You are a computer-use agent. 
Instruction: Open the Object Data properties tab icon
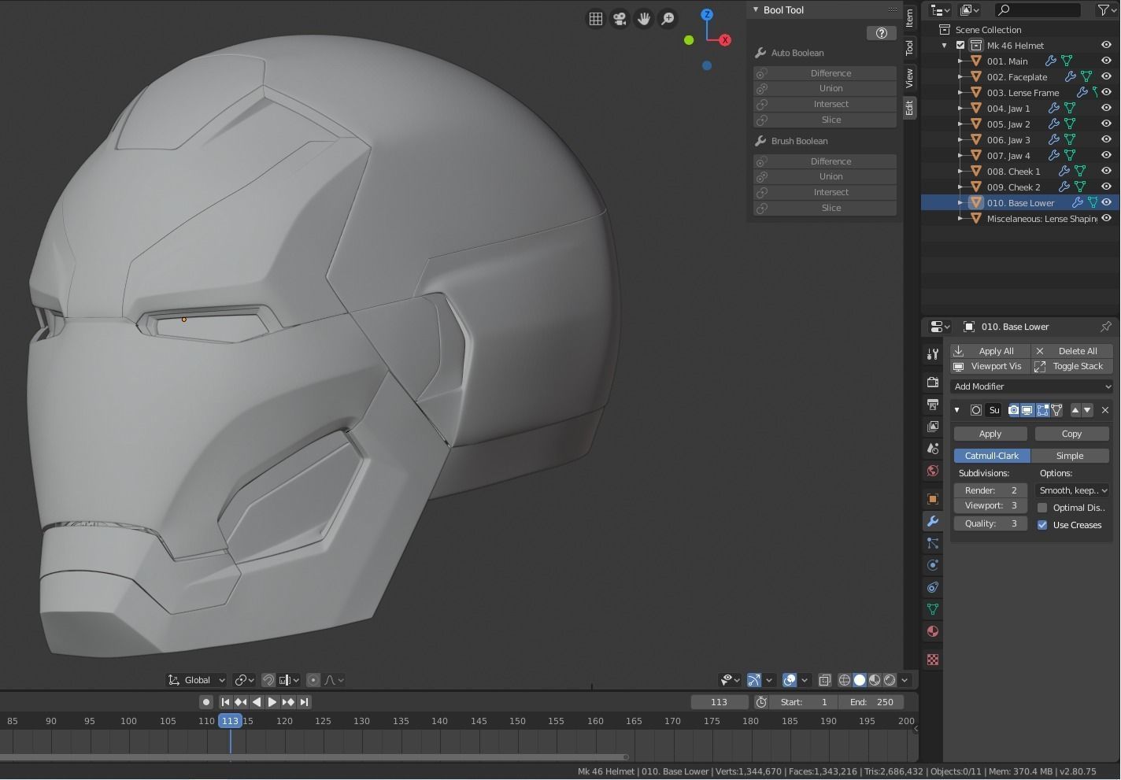point(933,609)
